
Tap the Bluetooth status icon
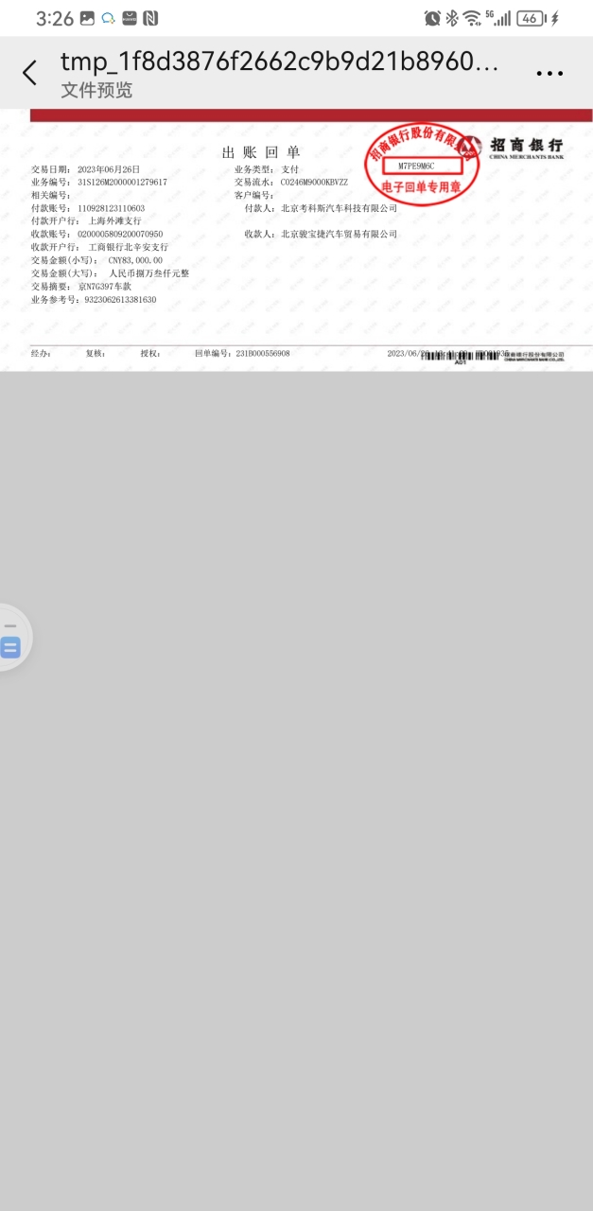[451, 18]
